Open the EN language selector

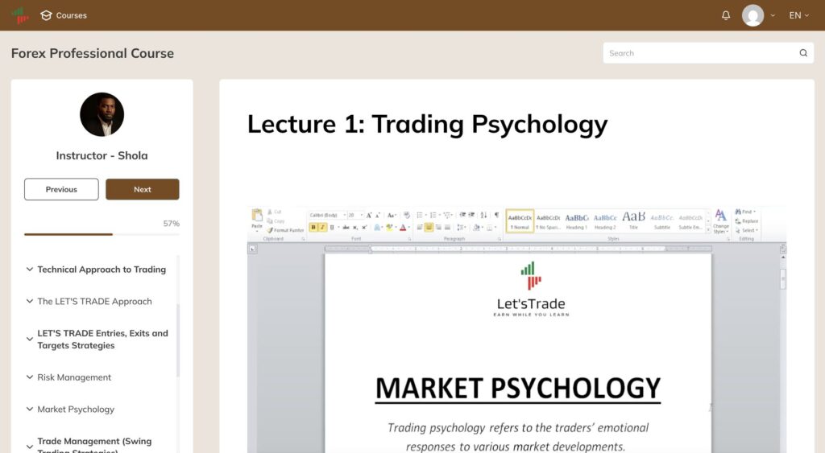798,15
